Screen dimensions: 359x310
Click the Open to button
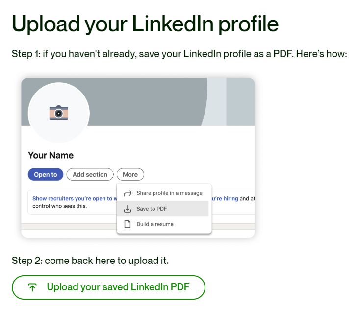pos(46,175)
